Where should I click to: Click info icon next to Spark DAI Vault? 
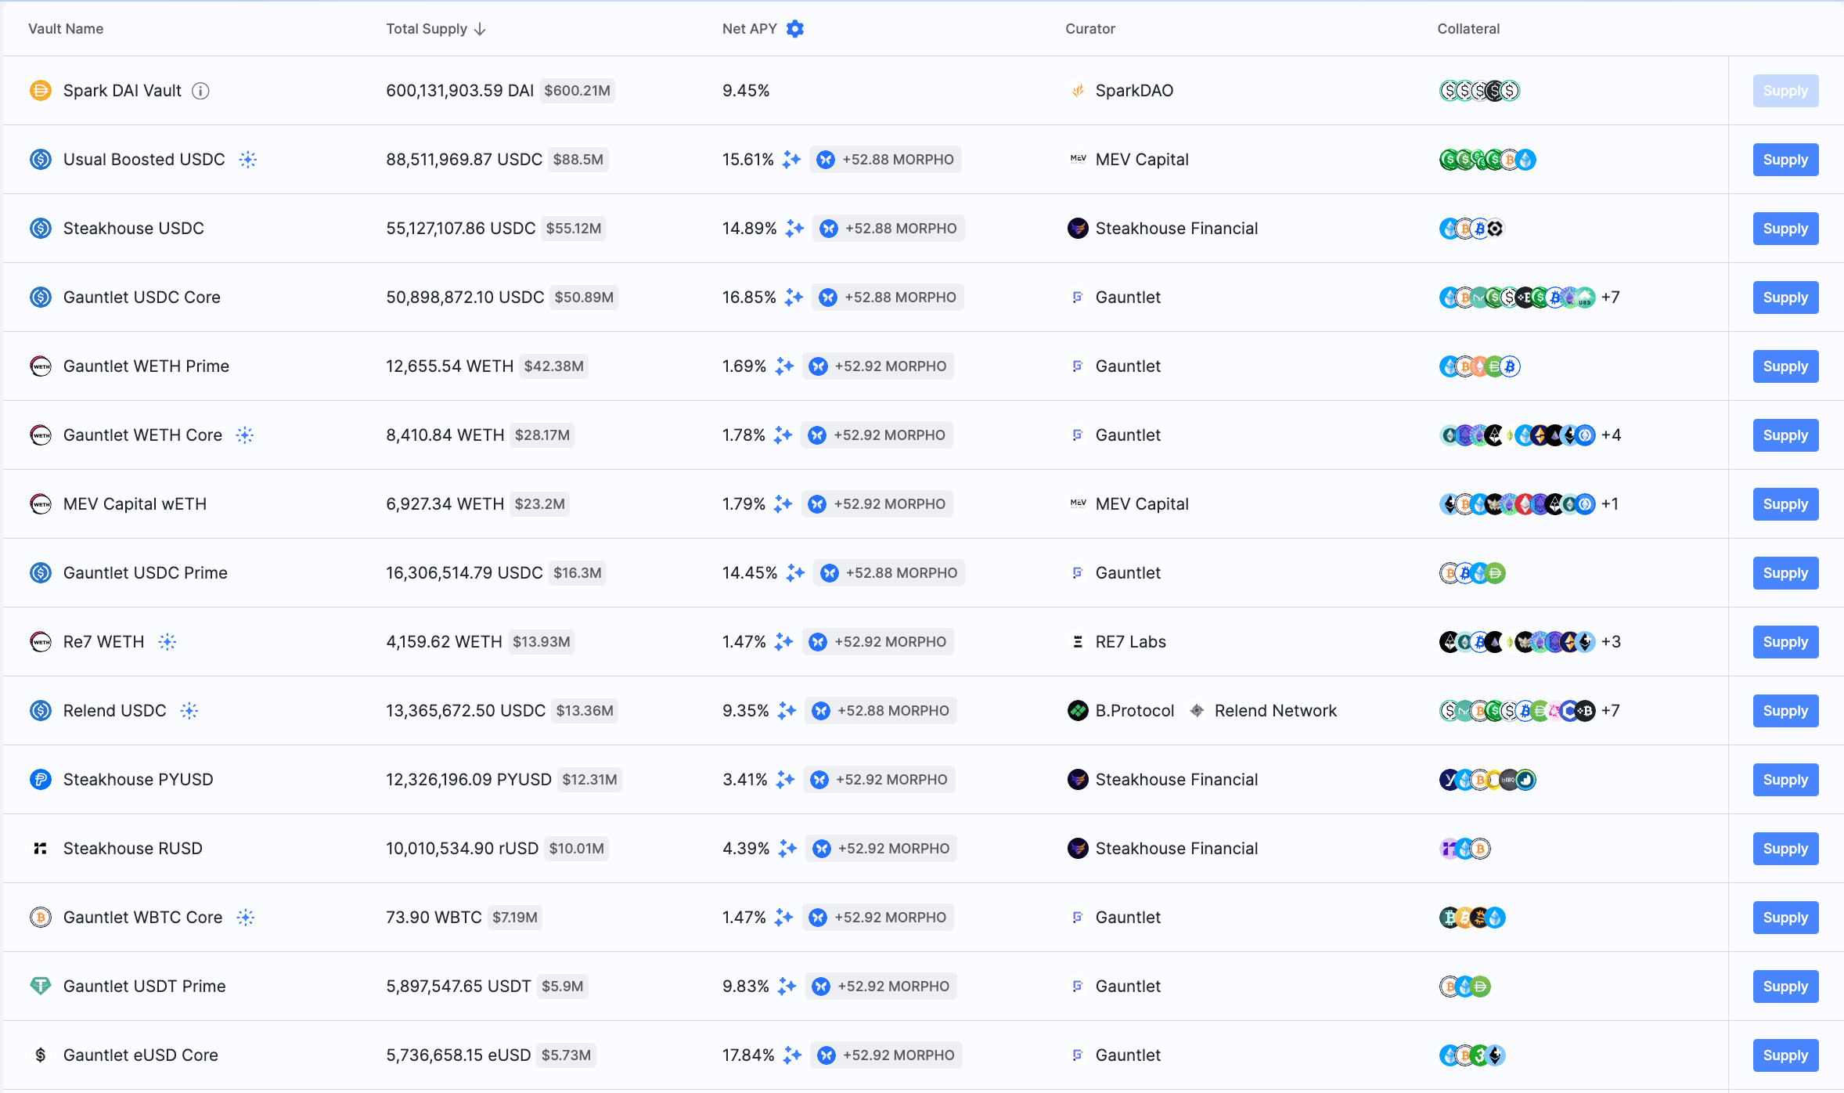coord(201,91)
